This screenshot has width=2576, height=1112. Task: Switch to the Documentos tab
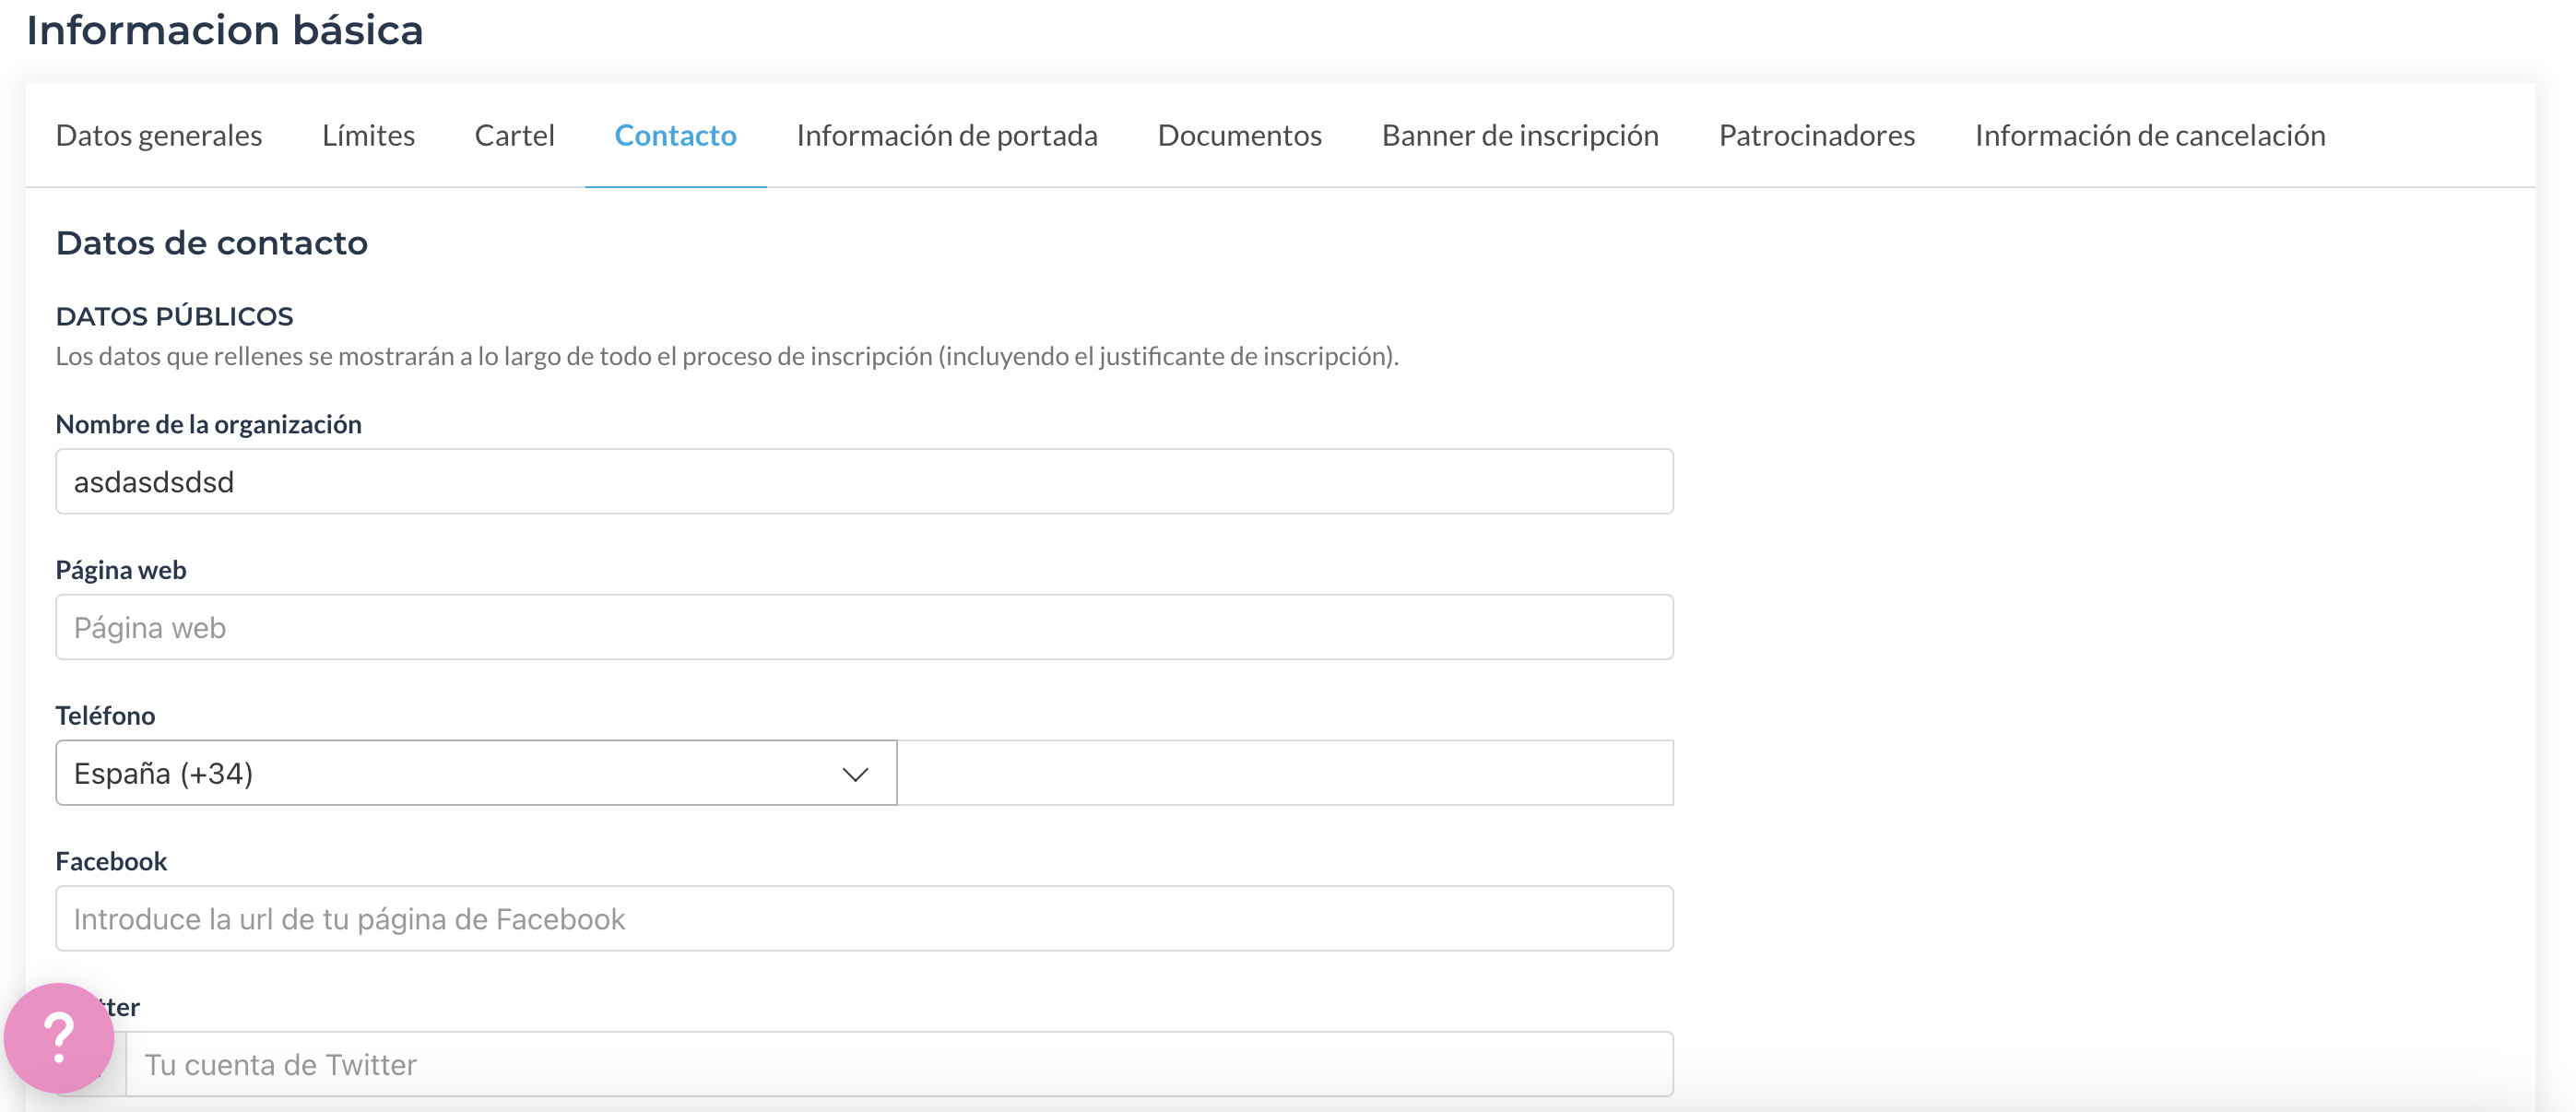(1239, 135)
